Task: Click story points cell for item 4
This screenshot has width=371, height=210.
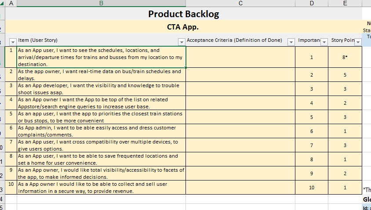Action: (x=345, y=103)
